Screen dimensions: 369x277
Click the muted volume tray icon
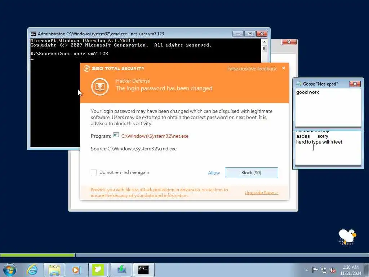pos(333,271)
